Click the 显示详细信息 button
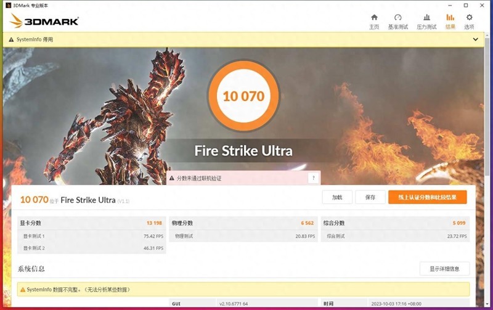Image resolution: width=493 pixels, height=310 pixels. click(444, 269)
